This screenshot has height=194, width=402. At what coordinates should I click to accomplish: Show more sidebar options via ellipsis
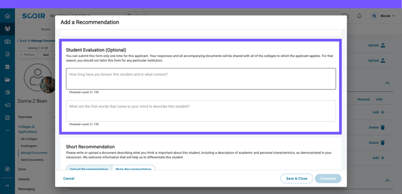(x=7, y=130)
